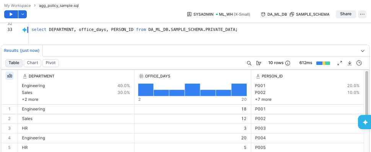This screenshot has width=371, height=152.
Task: Select the DA_ML_DB database context
Action: [x=274, y=15]
